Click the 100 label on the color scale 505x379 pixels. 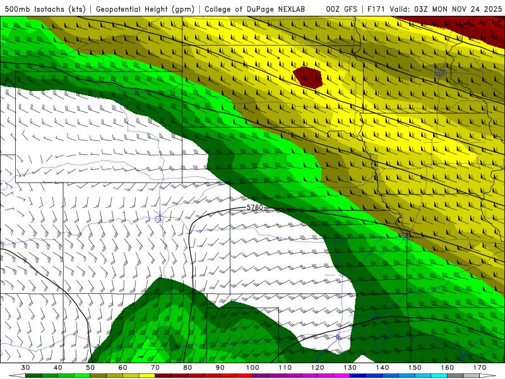252,368
